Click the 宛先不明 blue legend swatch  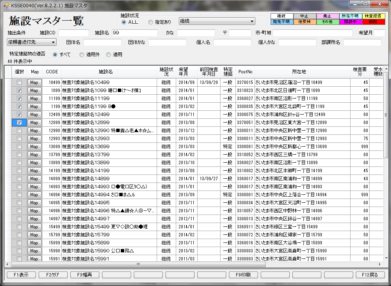(282, 22)
